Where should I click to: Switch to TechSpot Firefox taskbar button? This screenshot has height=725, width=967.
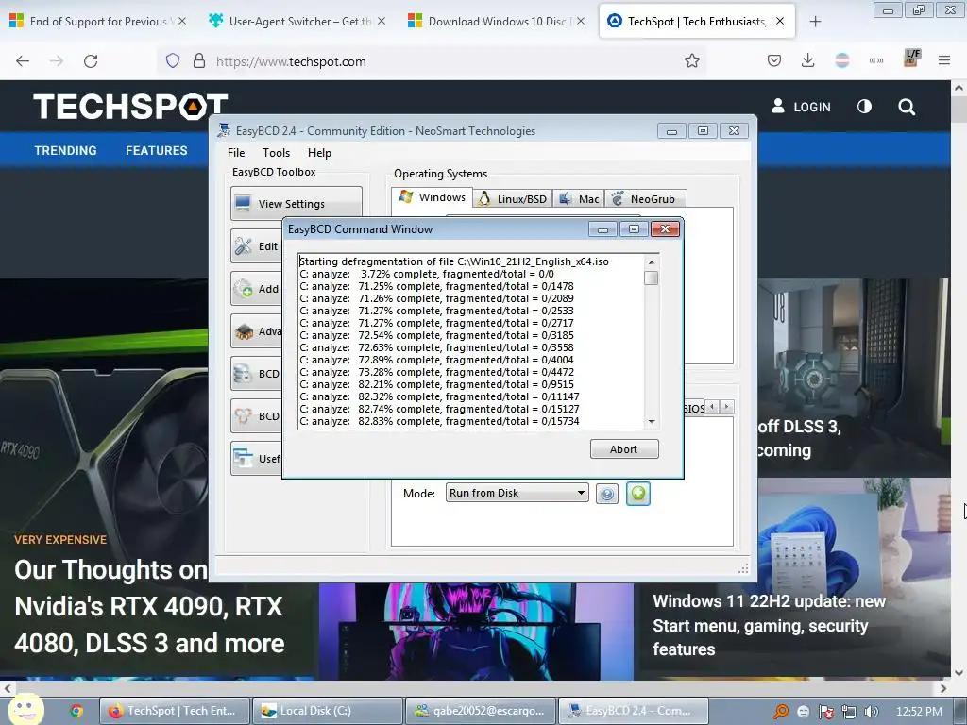(175, 711)
